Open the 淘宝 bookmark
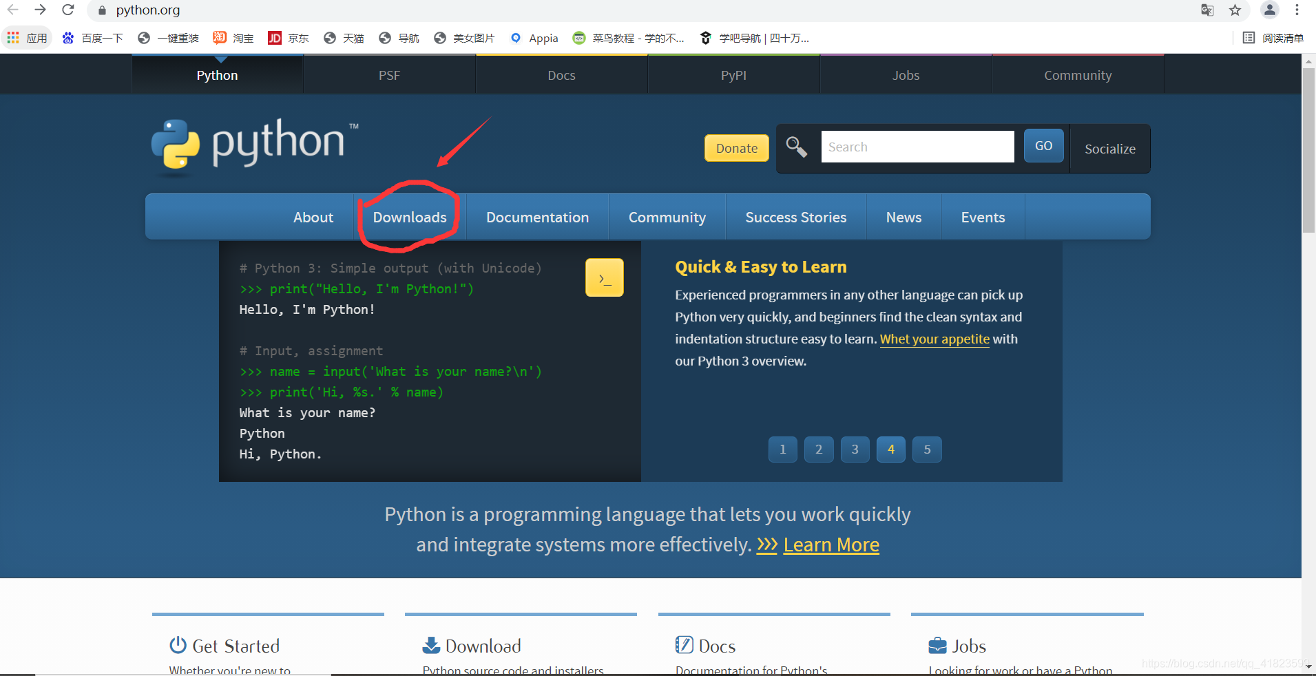Viewport: 1316px width, 676px height. pyautogui.click(x=233, y=38)
